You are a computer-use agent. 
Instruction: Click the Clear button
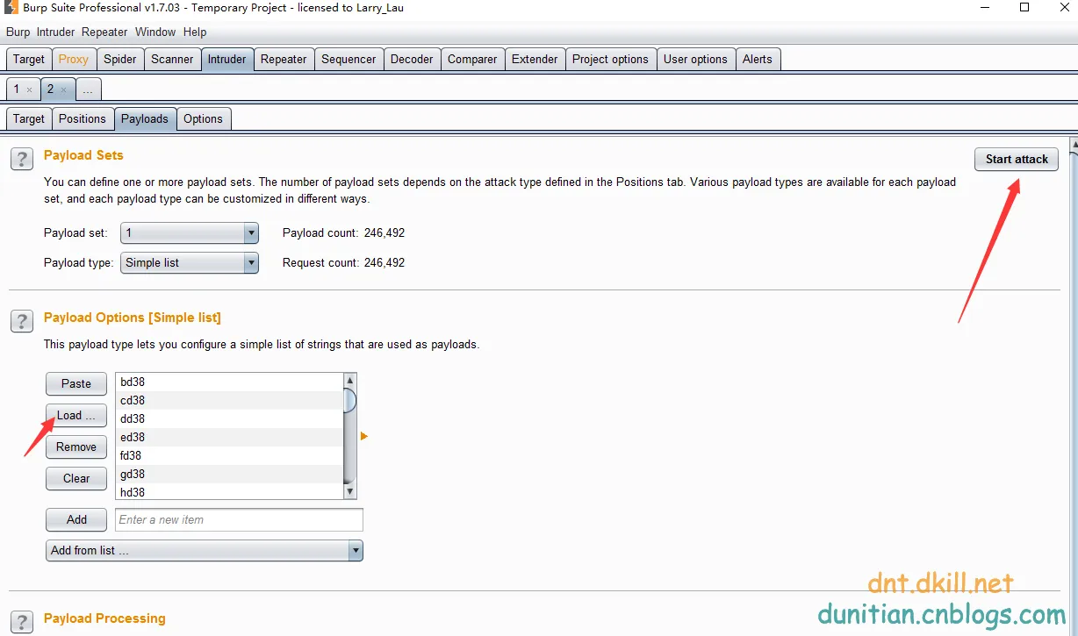click(x=76, y=479)
